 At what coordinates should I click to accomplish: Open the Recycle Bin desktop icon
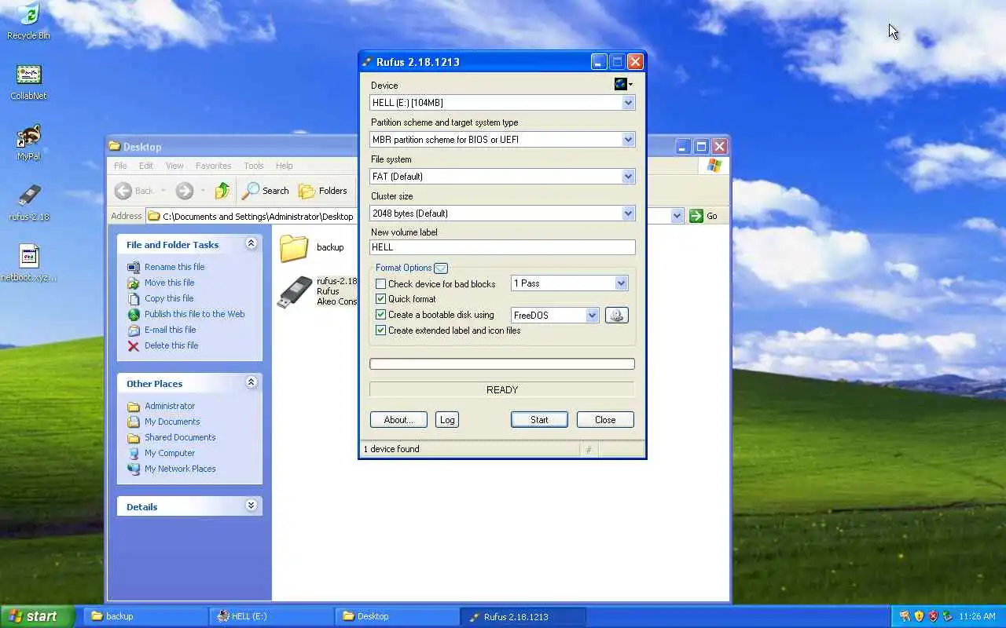[x=28, y=21]
